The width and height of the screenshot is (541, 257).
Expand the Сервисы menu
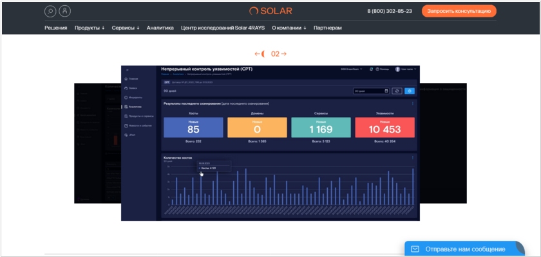126,28
